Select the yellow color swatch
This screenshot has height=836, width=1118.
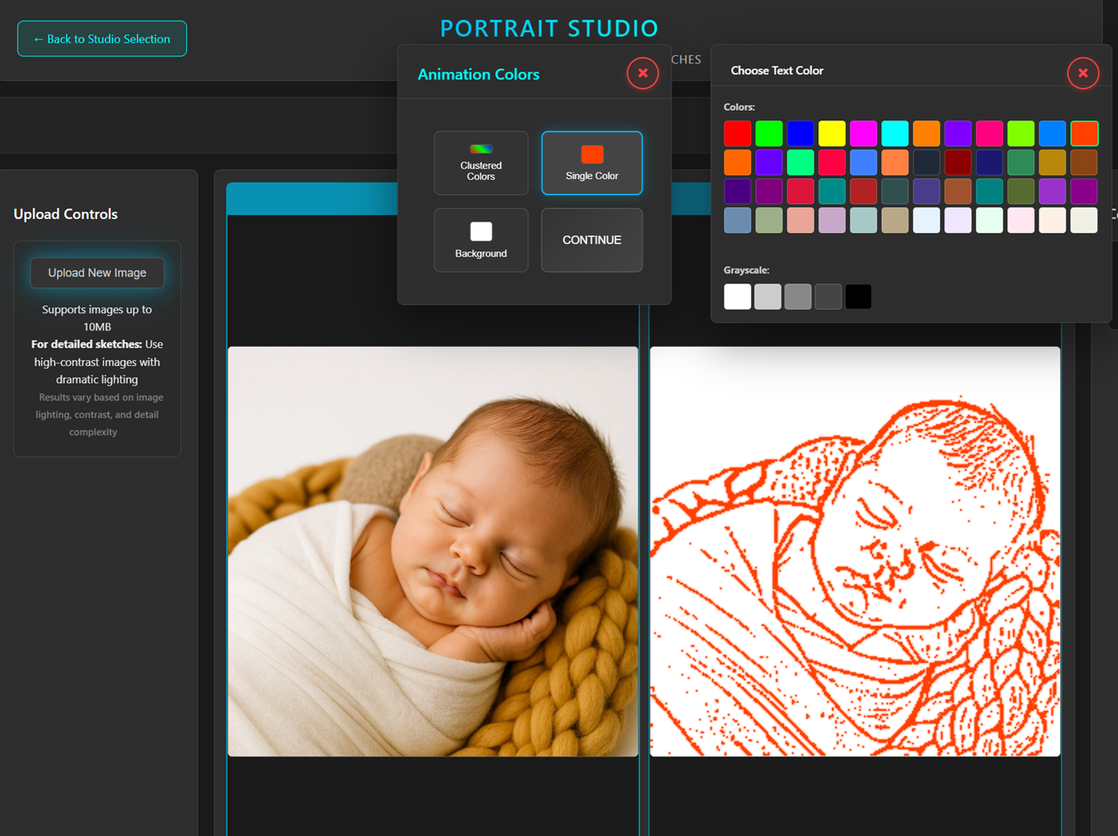831,133
